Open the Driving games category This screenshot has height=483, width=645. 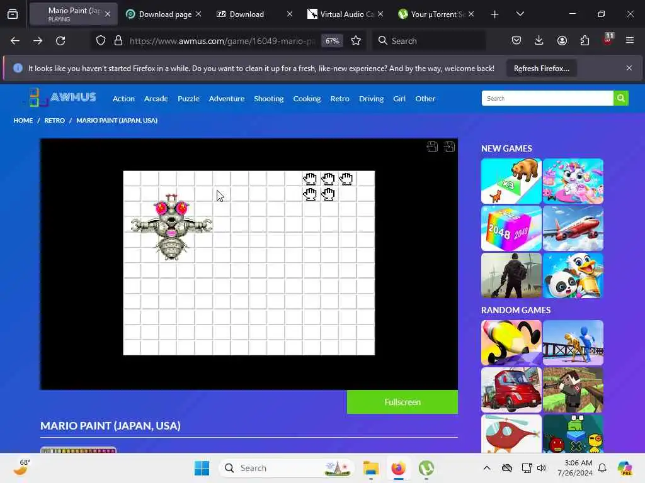tap(371, 99)
